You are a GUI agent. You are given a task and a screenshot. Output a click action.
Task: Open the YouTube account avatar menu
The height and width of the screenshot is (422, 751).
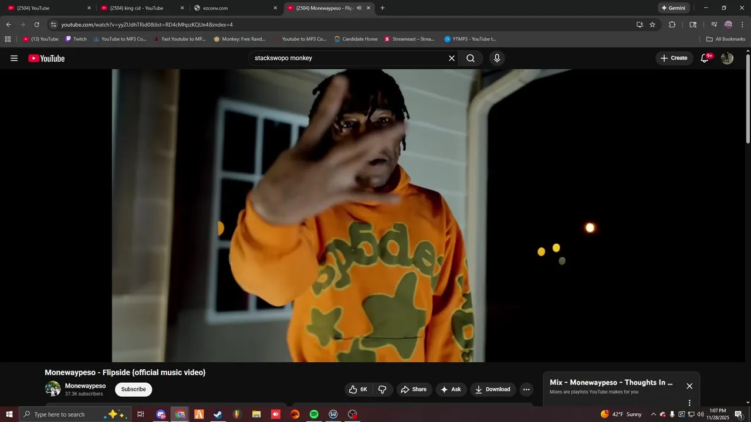[x=727, y=58]
